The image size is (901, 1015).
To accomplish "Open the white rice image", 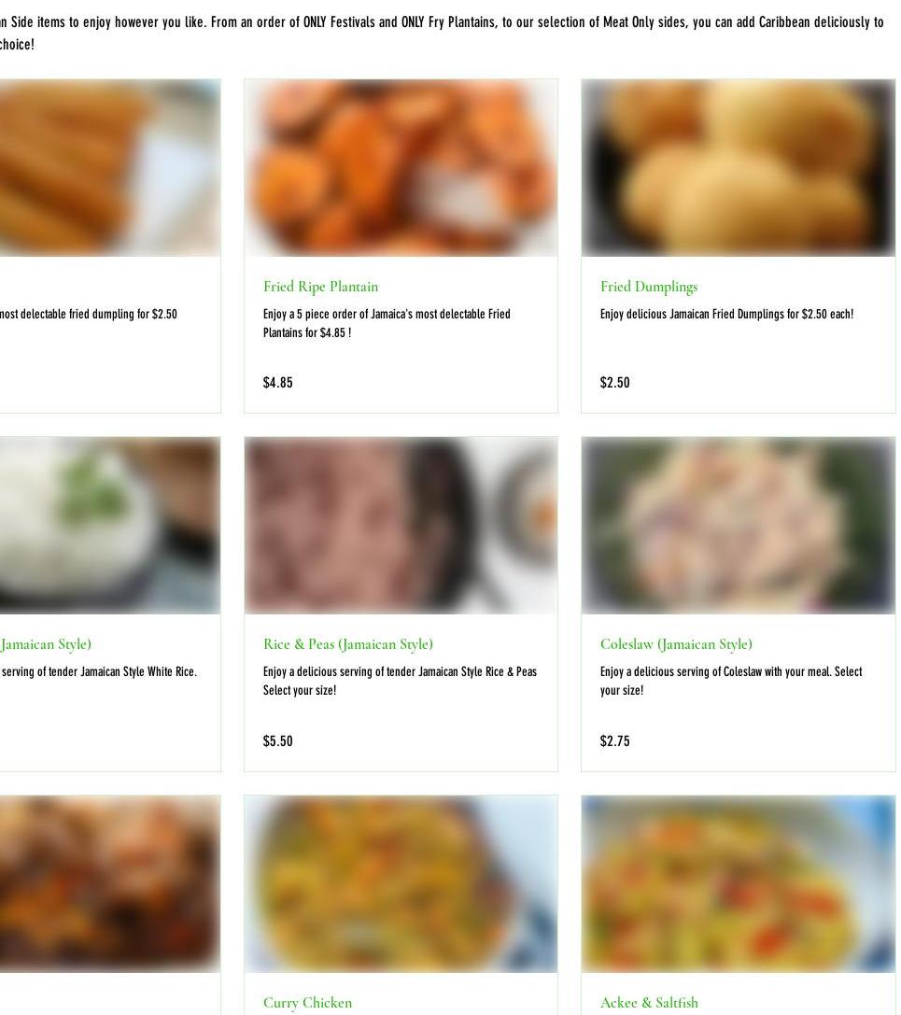I will (x=110, y=526).
